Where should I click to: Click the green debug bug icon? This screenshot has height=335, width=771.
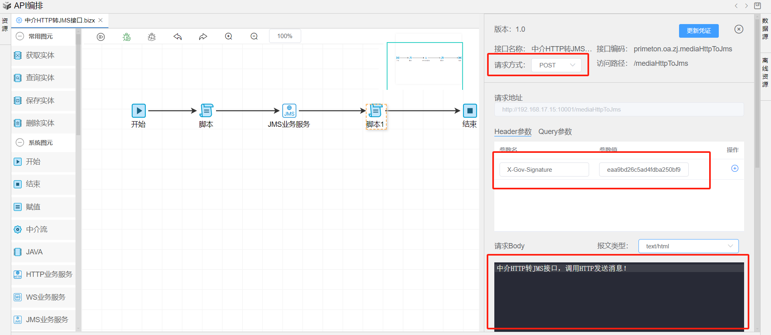click(x=126, y=37)
